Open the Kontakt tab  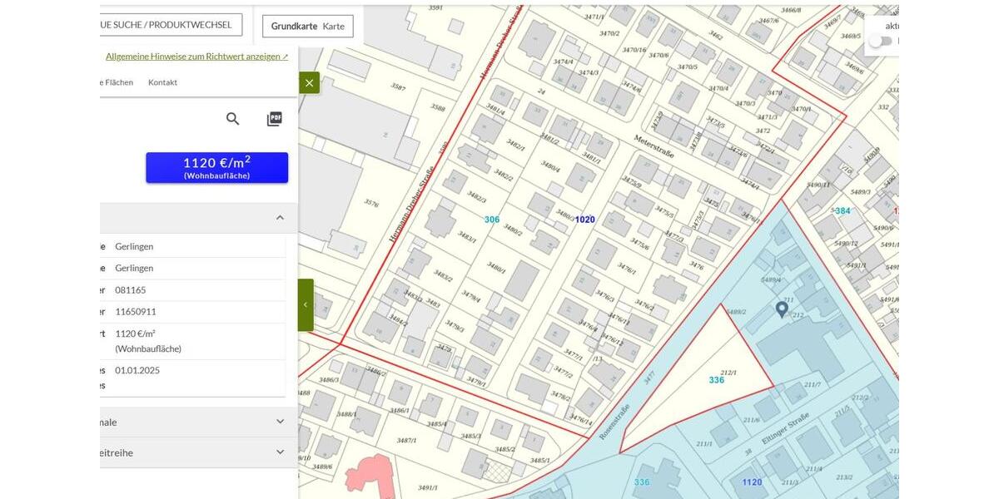[x=162, y=82]
